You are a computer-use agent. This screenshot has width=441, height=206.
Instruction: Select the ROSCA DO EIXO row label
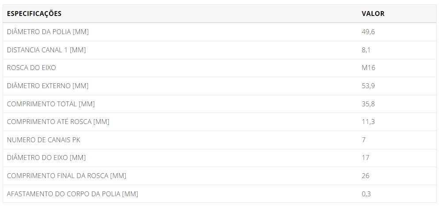[31, 68]
